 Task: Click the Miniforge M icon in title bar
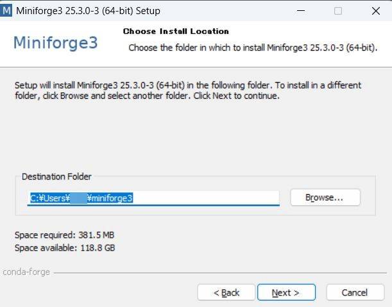[x=6, y=11]
